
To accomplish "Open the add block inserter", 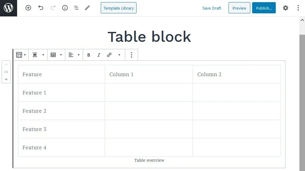I will 28,8.
